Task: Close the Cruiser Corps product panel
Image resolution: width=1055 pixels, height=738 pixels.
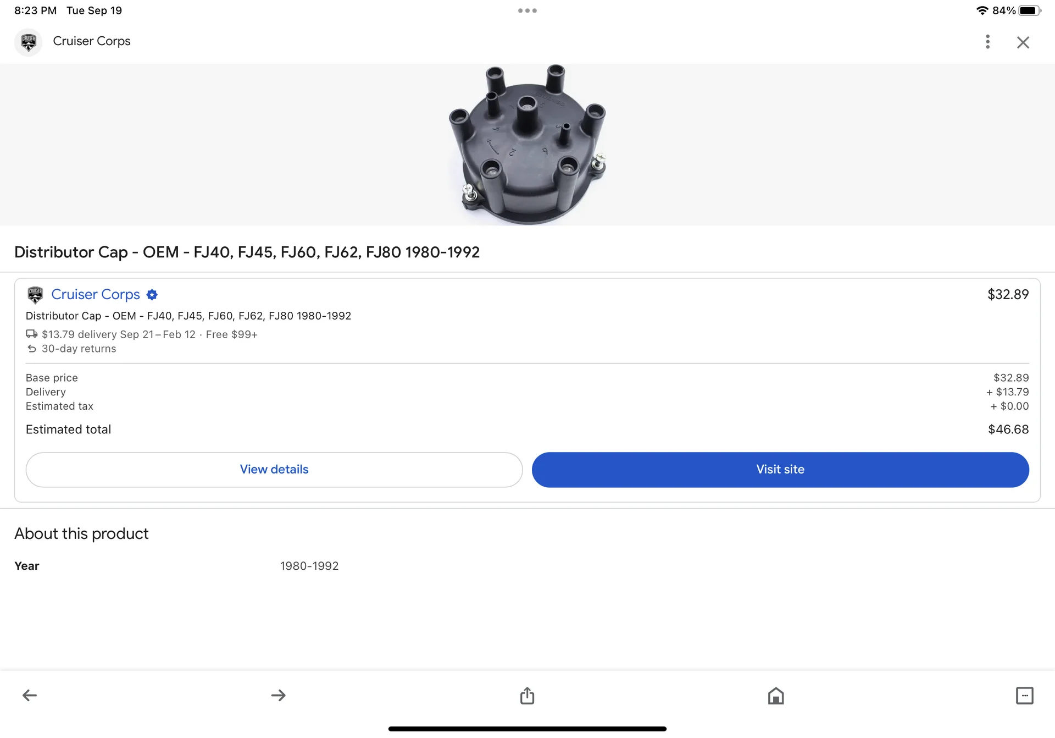Action: click(1023, 42)
